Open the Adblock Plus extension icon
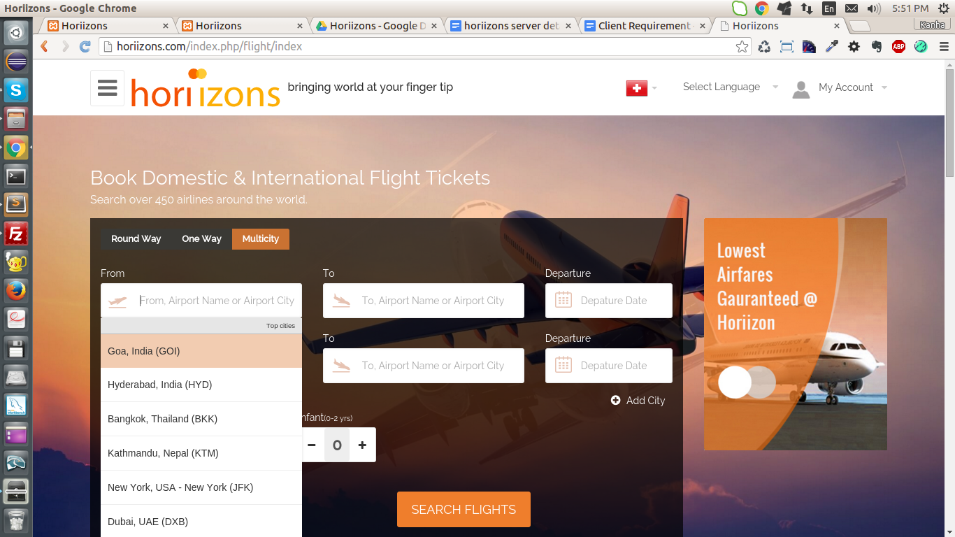The height and width of the screenshot is (537, 955). point(898,47)
